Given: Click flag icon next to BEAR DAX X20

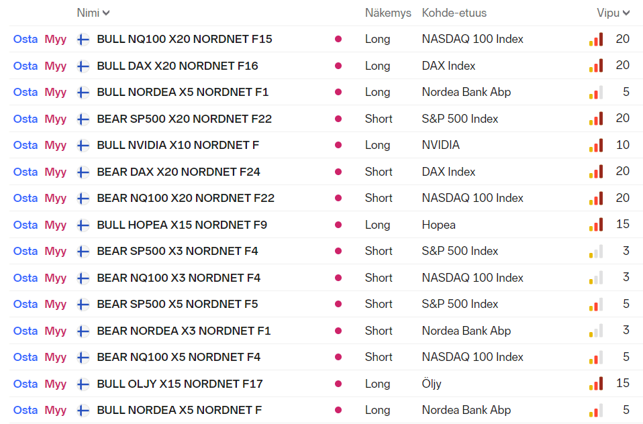Looking at the screenshot, I should coord(83,172).
